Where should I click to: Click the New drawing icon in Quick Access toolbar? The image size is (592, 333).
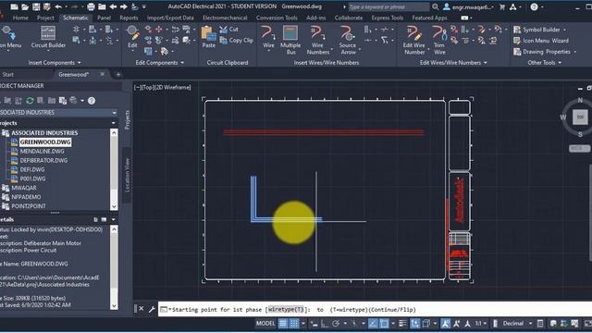click(14, 6)
